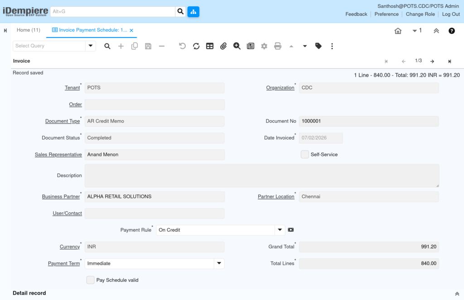Screen dimensions: 464x300
Task: Click the Currency label link
Action: pyautogui.click(x=69, y=247)
